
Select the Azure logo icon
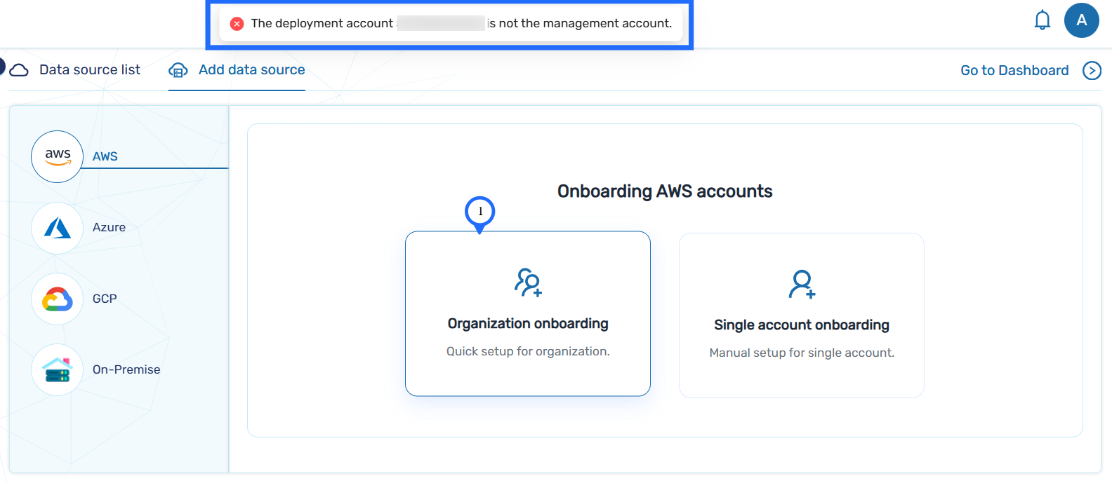[58, 228]
